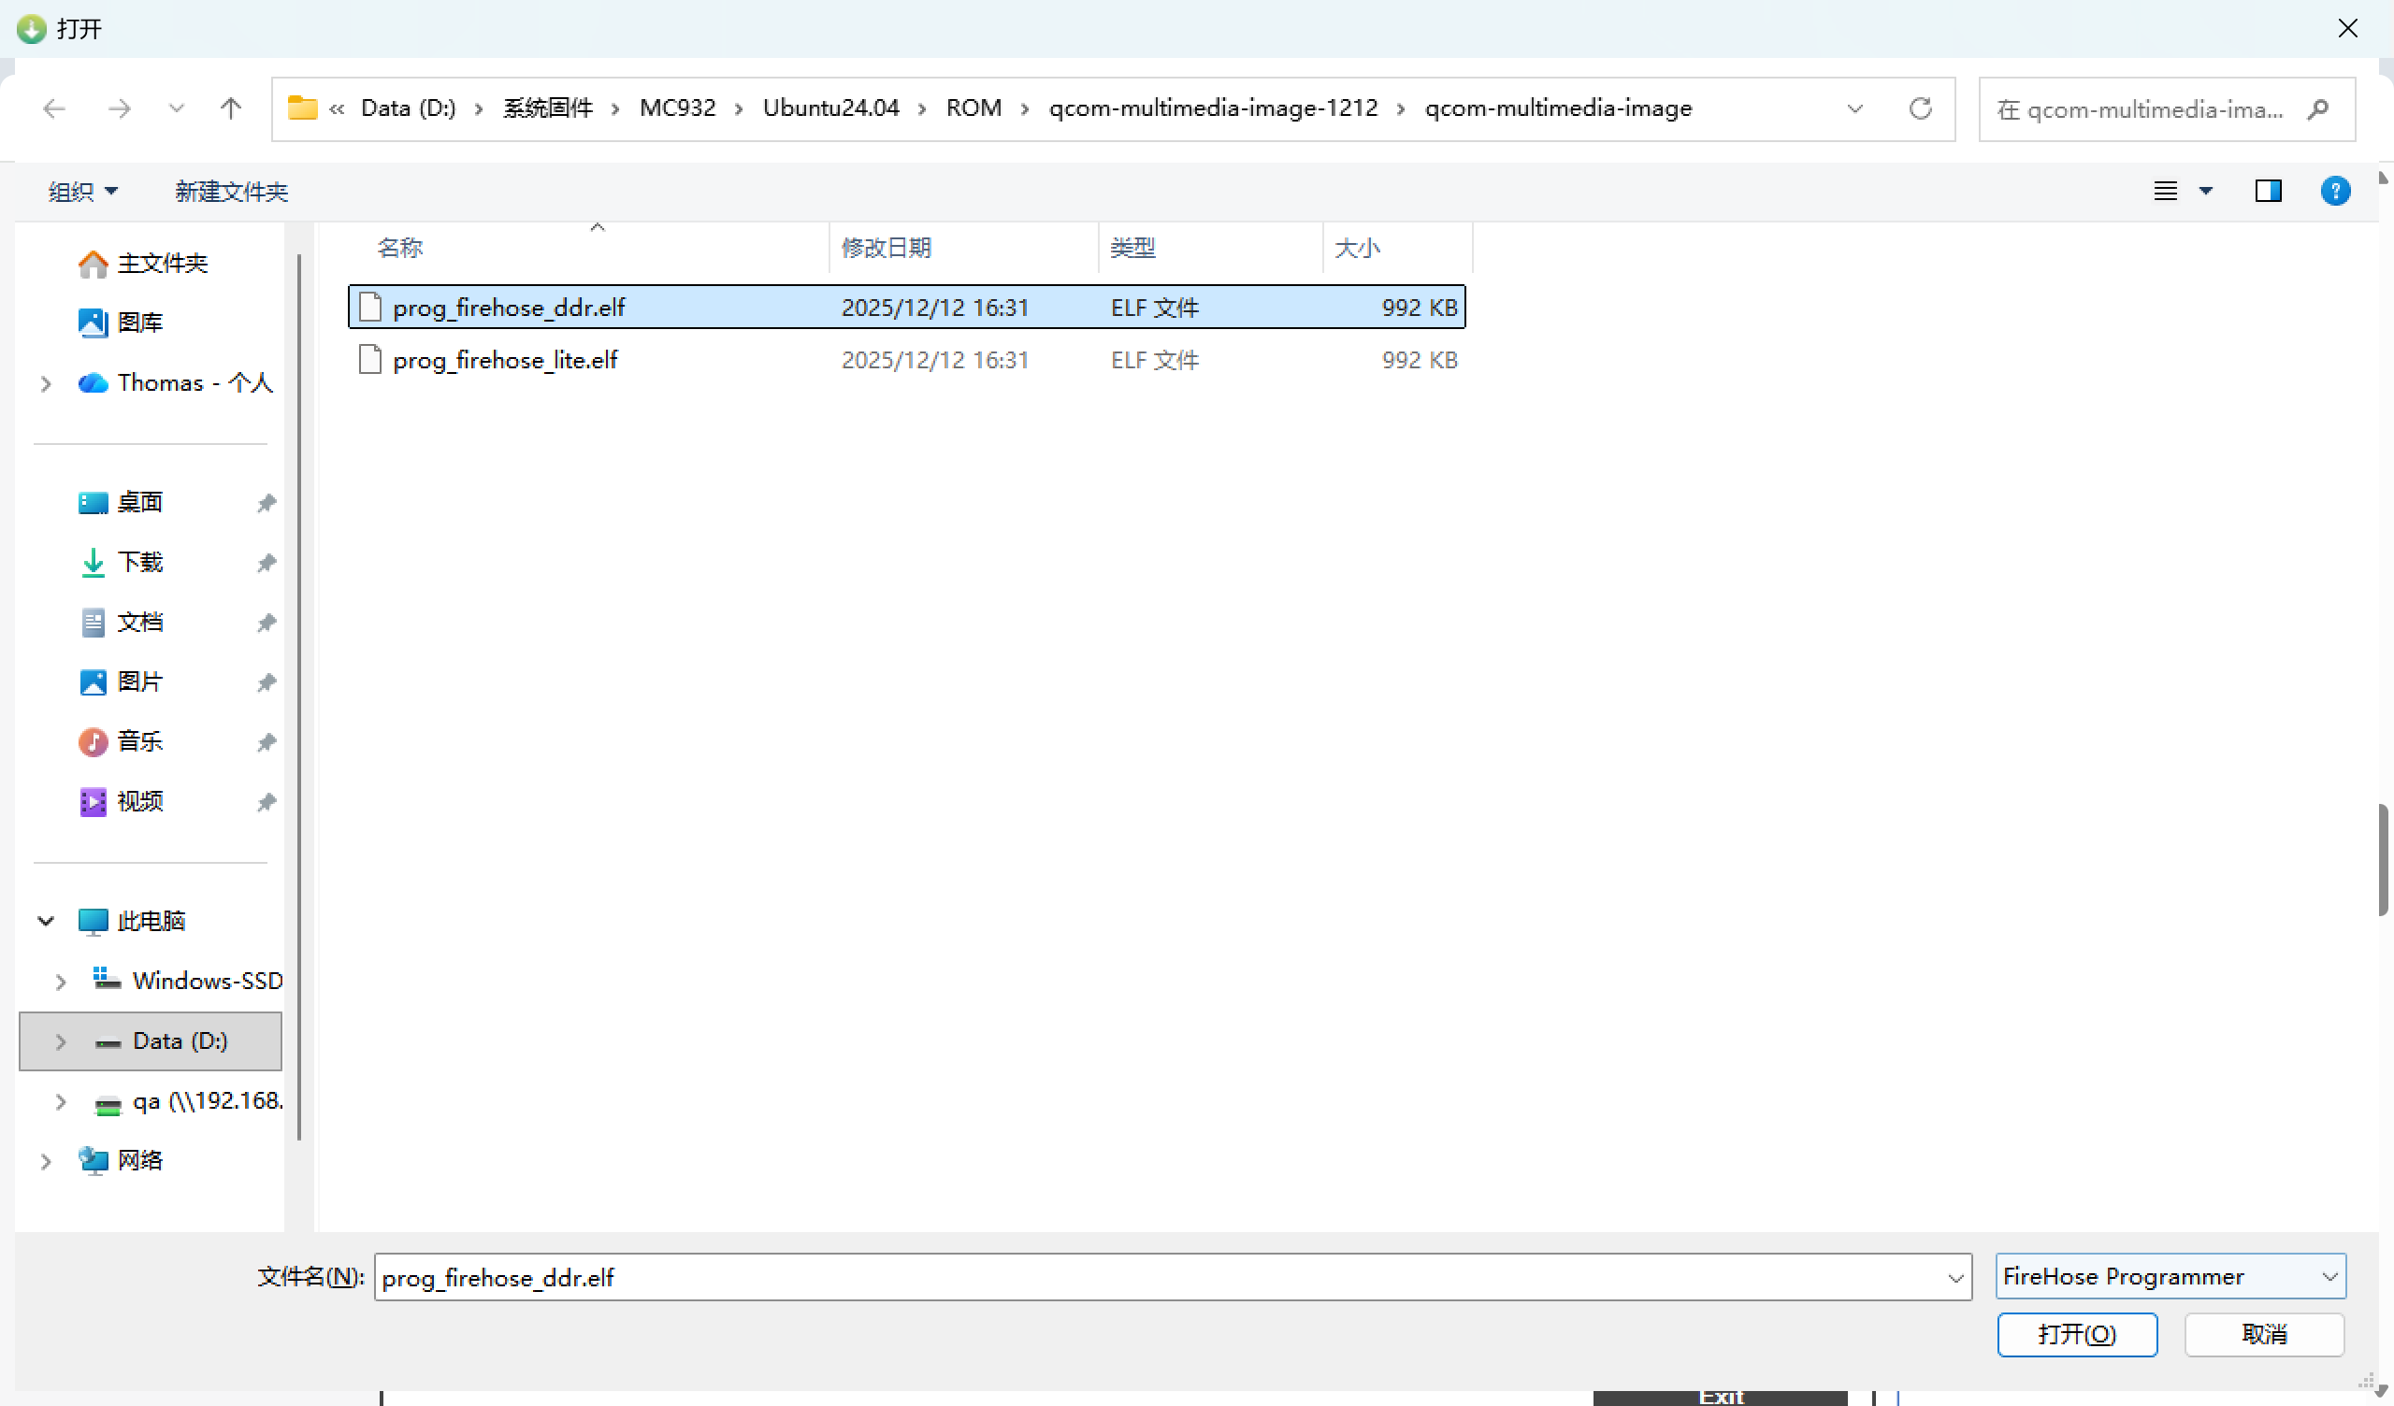Viewport: 2394px width, 1406px height.
Task: Click the refresh icon in address bar
Action: [x=1920, y=108]
